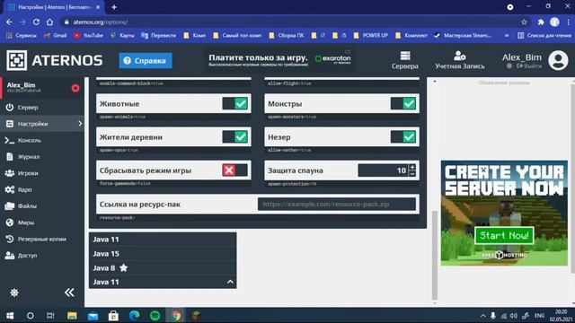Click the Start Now! ad button
This screenshot has width=575, height=323.
coord(504,235)
